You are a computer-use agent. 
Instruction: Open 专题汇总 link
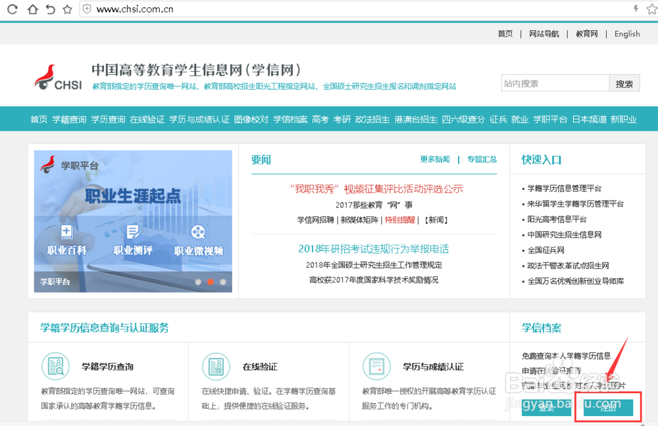point(482,159)
